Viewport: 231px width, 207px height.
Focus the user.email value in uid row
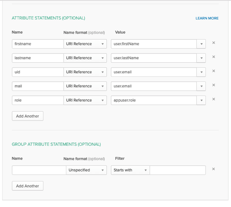pyautogui.click(x=154, y=72)
